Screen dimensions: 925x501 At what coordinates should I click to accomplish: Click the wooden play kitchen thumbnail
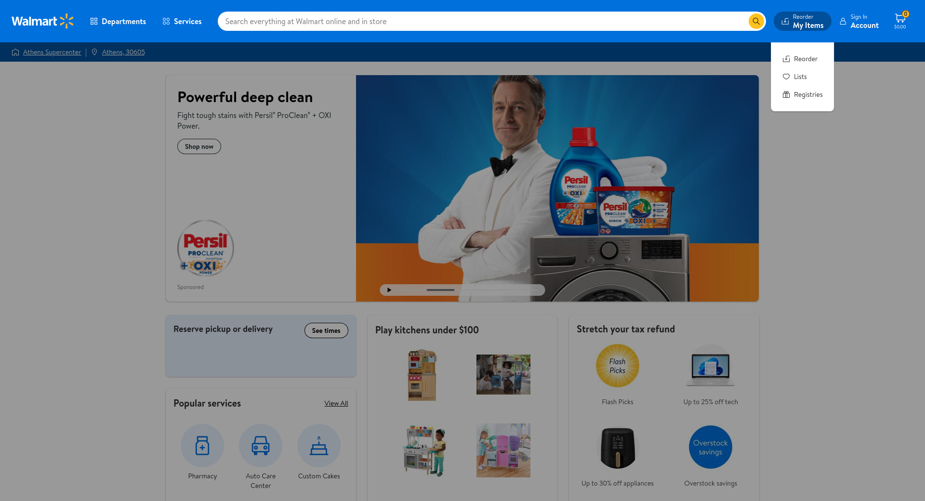click(x=423, y=375)
